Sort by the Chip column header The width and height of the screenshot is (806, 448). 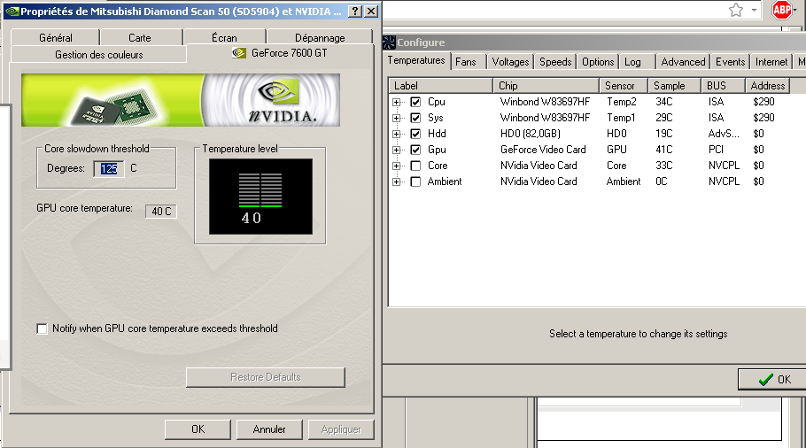pos(546,86)
